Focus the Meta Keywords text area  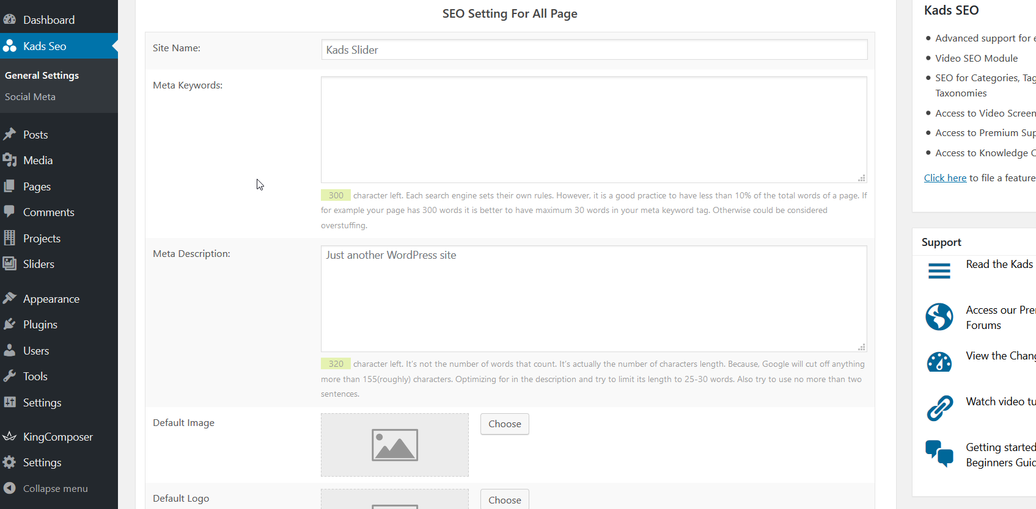(x=593, y=129)
